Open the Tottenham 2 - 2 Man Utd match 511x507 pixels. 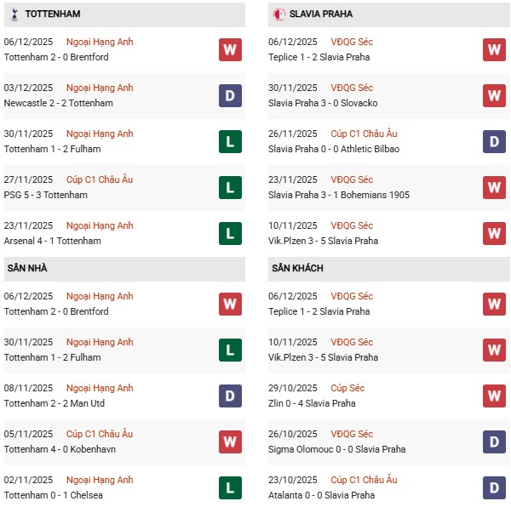(53, 403)
